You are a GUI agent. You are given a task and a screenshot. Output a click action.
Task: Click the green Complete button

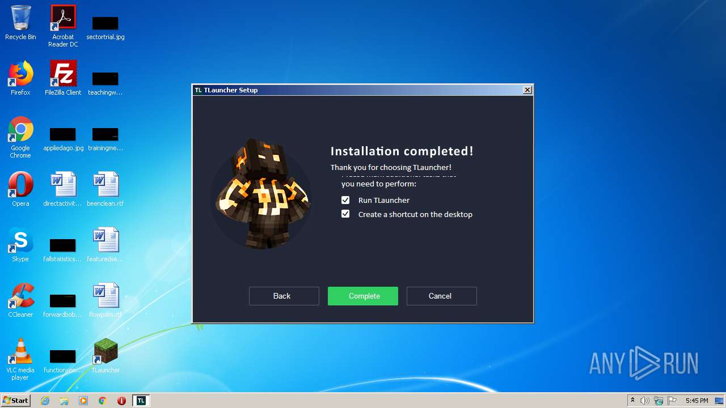[363, 296]
